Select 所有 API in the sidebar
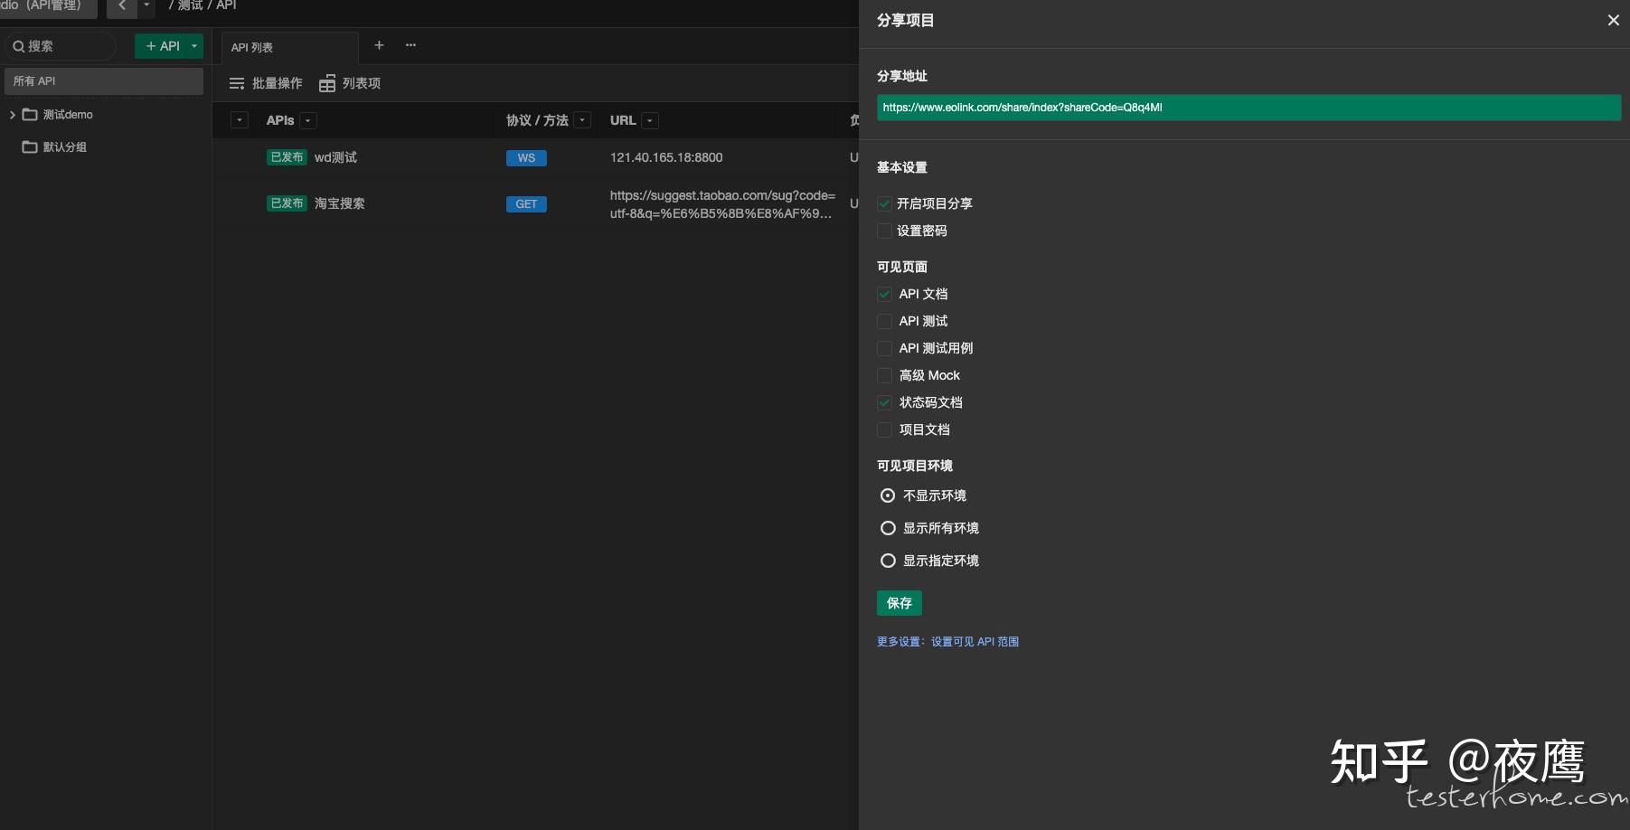 [x=34, y=80]
